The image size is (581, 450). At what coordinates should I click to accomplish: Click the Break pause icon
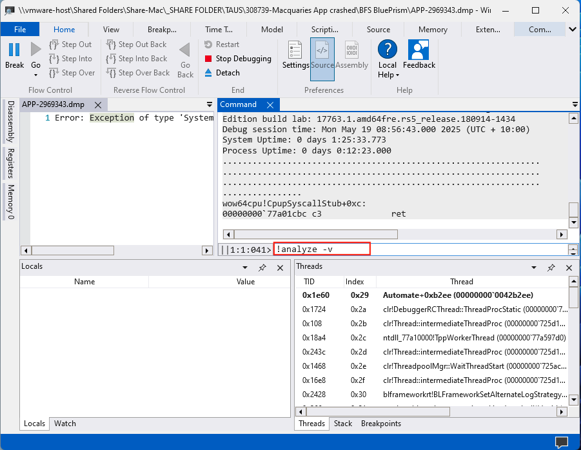[x=14, y=50]
